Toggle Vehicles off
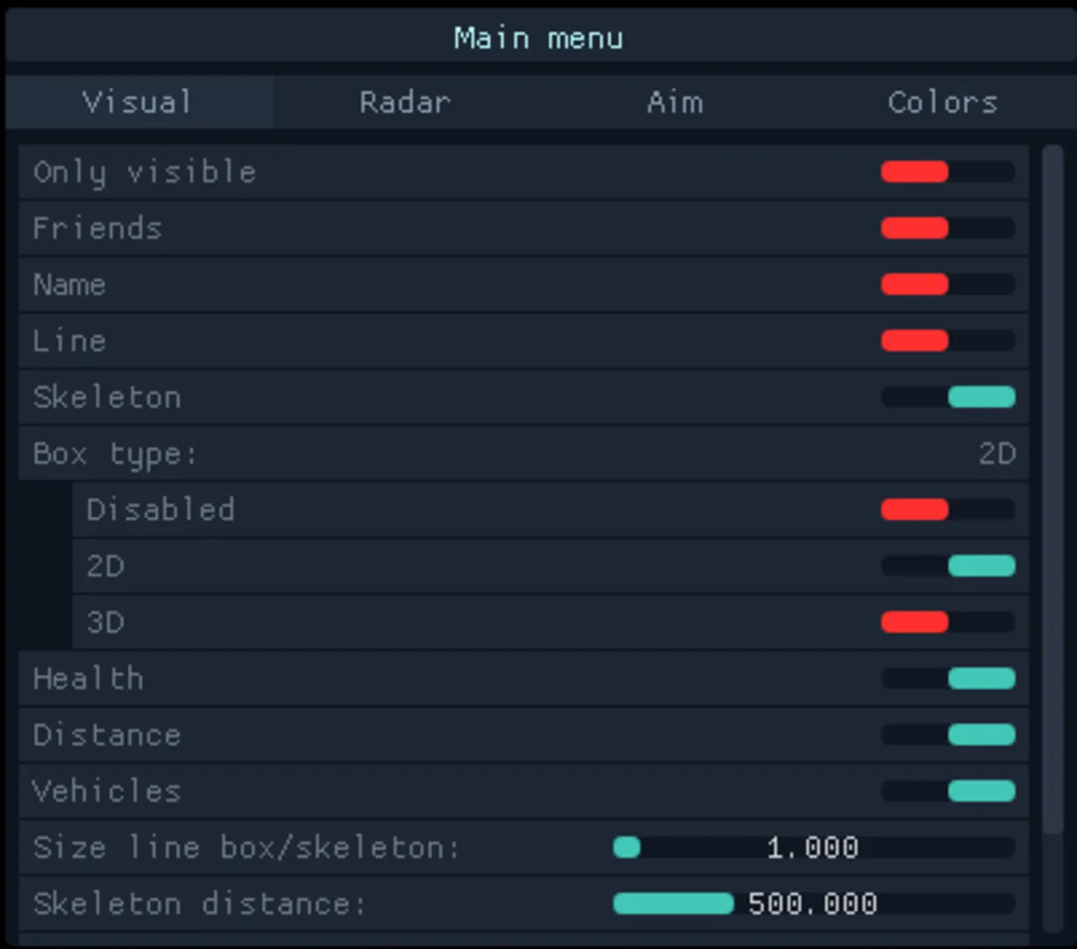1077x949 pixels. click(947, 791)
